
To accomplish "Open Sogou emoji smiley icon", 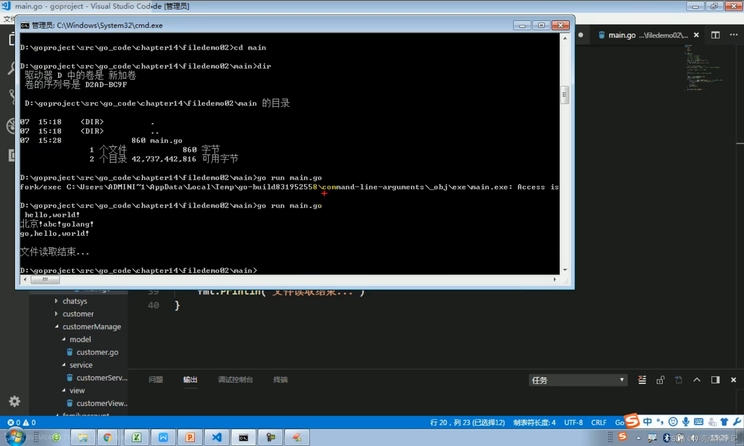I will point(673,421).
